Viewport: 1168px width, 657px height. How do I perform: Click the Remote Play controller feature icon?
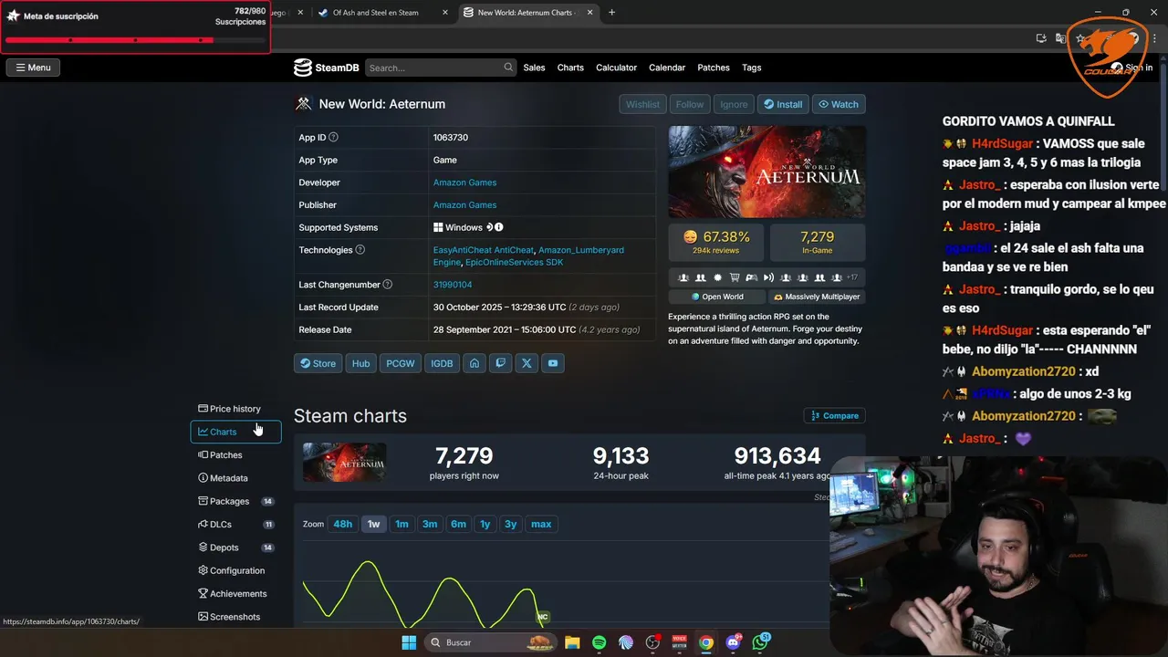(751, 277)
